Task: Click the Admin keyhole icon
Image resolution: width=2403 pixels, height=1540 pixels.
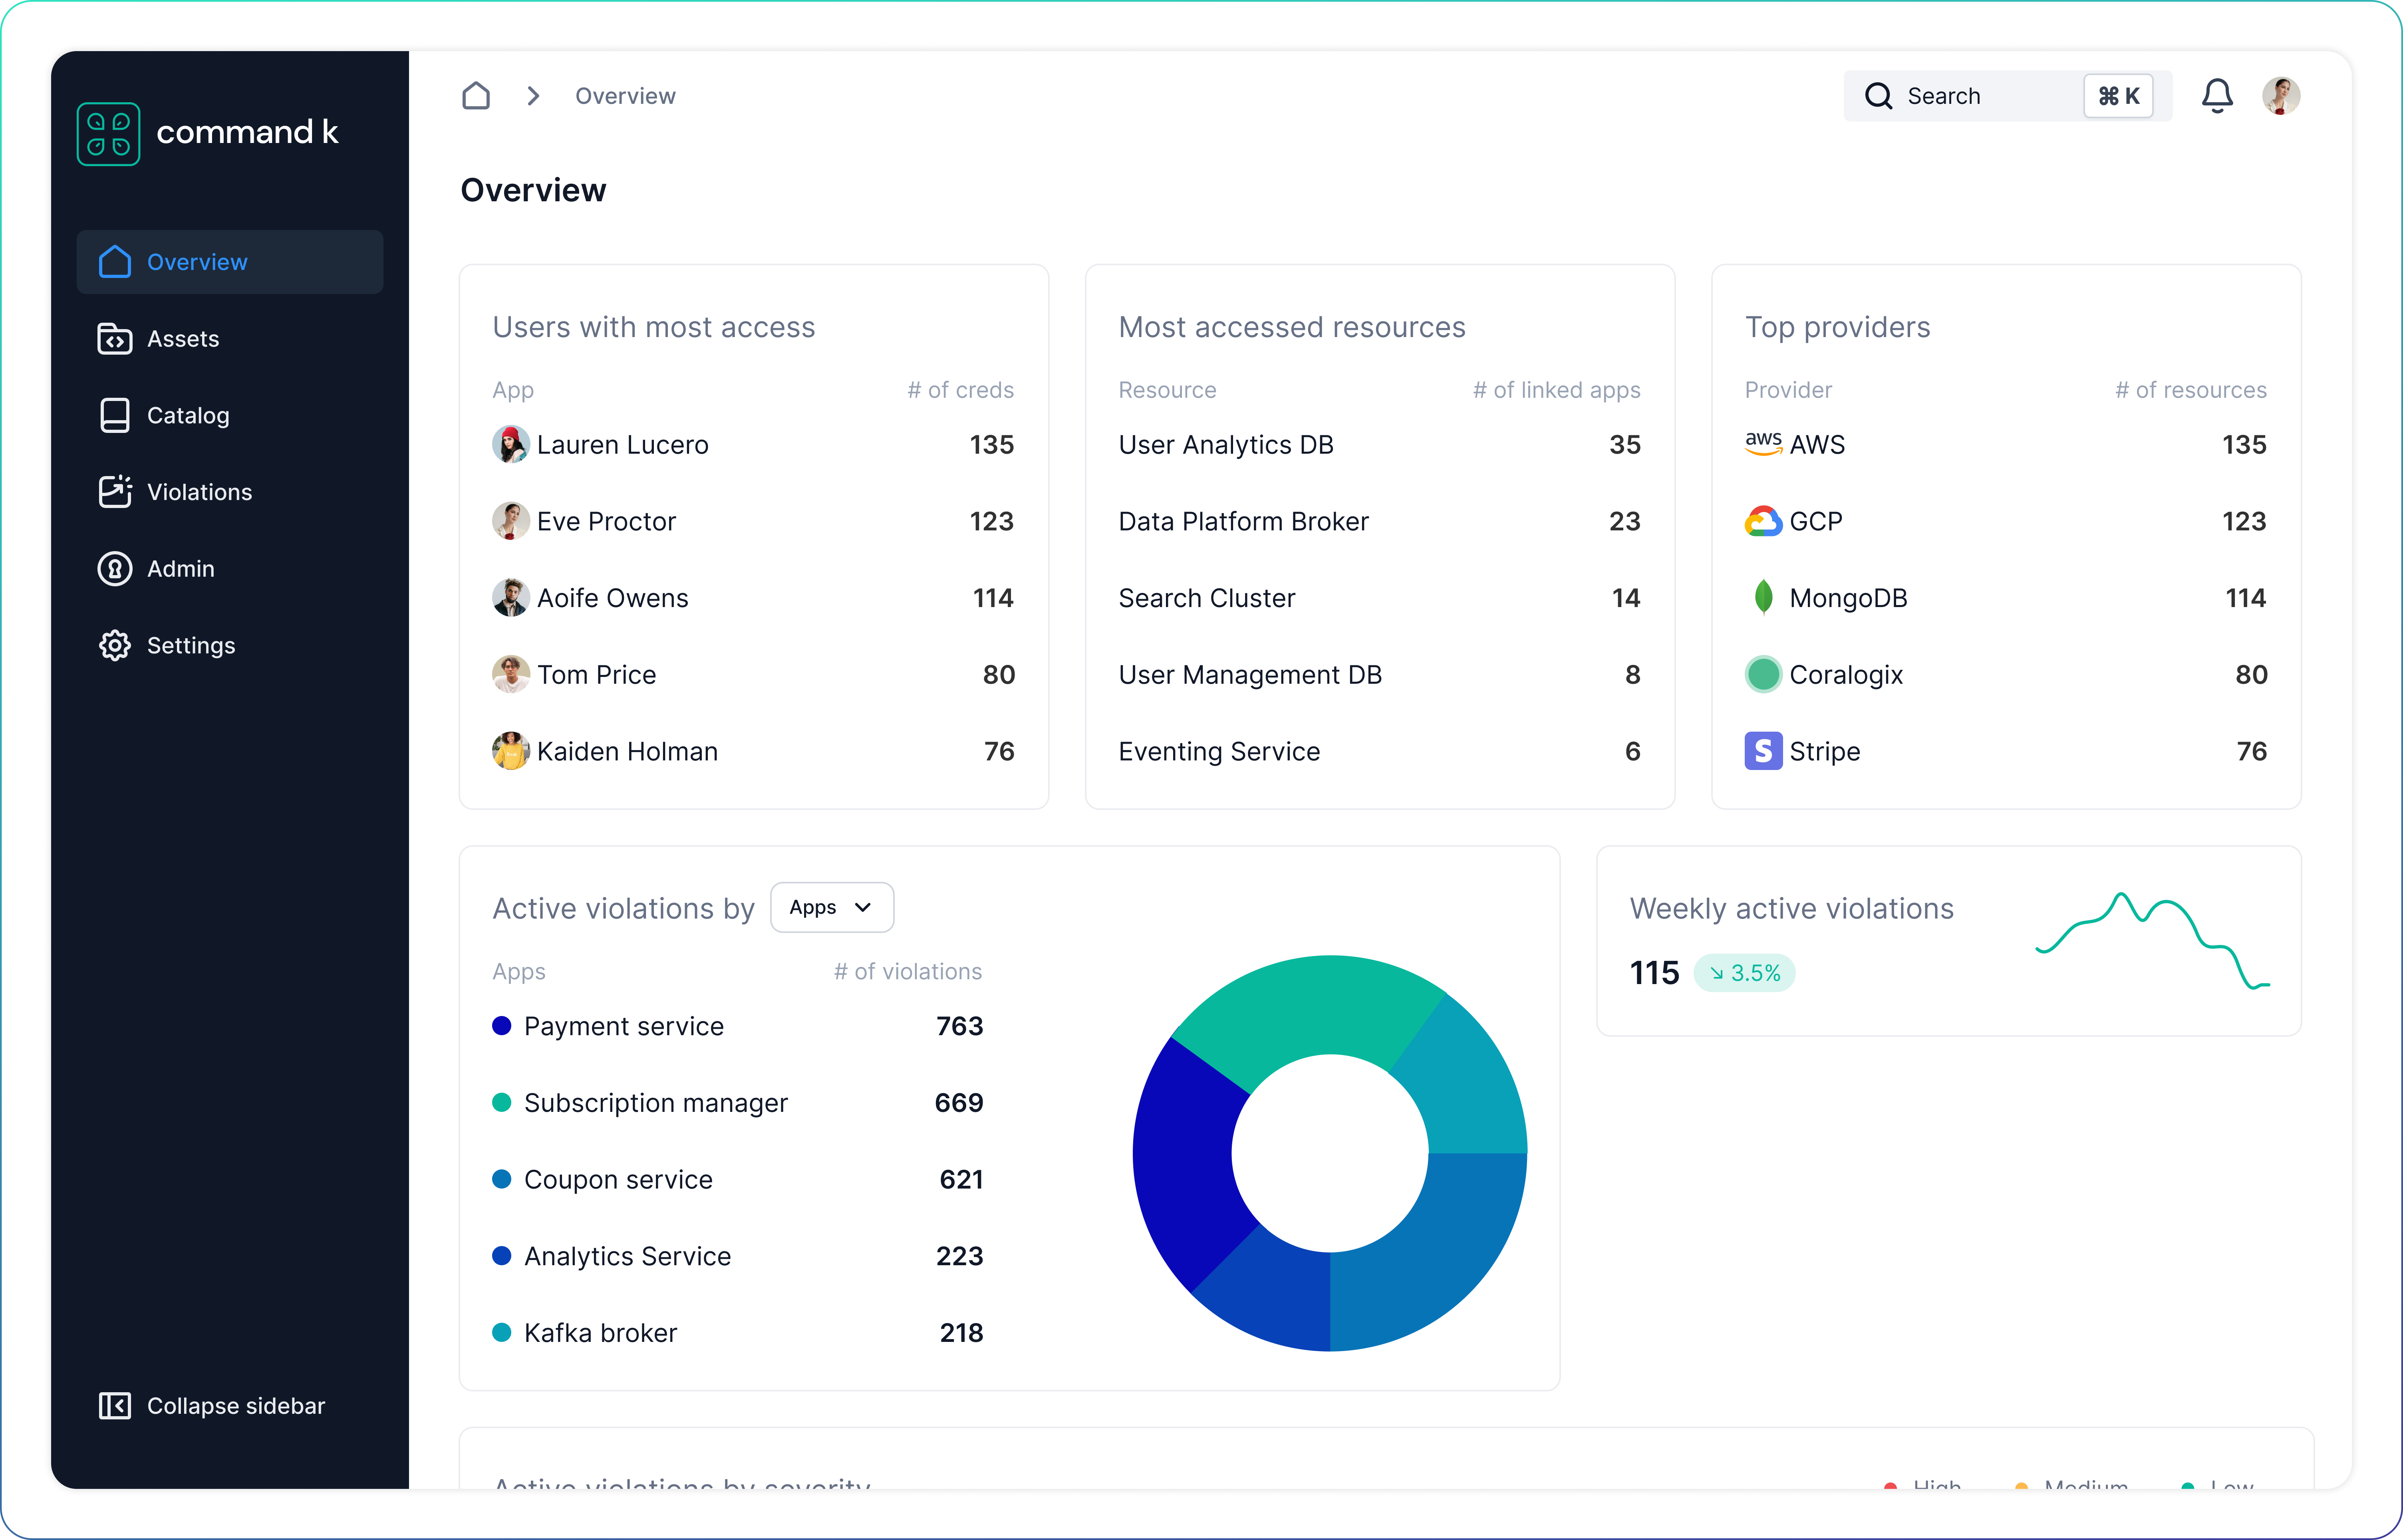Action: coord(115,569)
